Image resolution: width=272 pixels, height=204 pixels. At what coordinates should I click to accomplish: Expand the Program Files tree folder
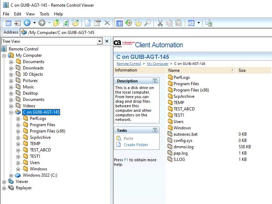click(18, 125)
